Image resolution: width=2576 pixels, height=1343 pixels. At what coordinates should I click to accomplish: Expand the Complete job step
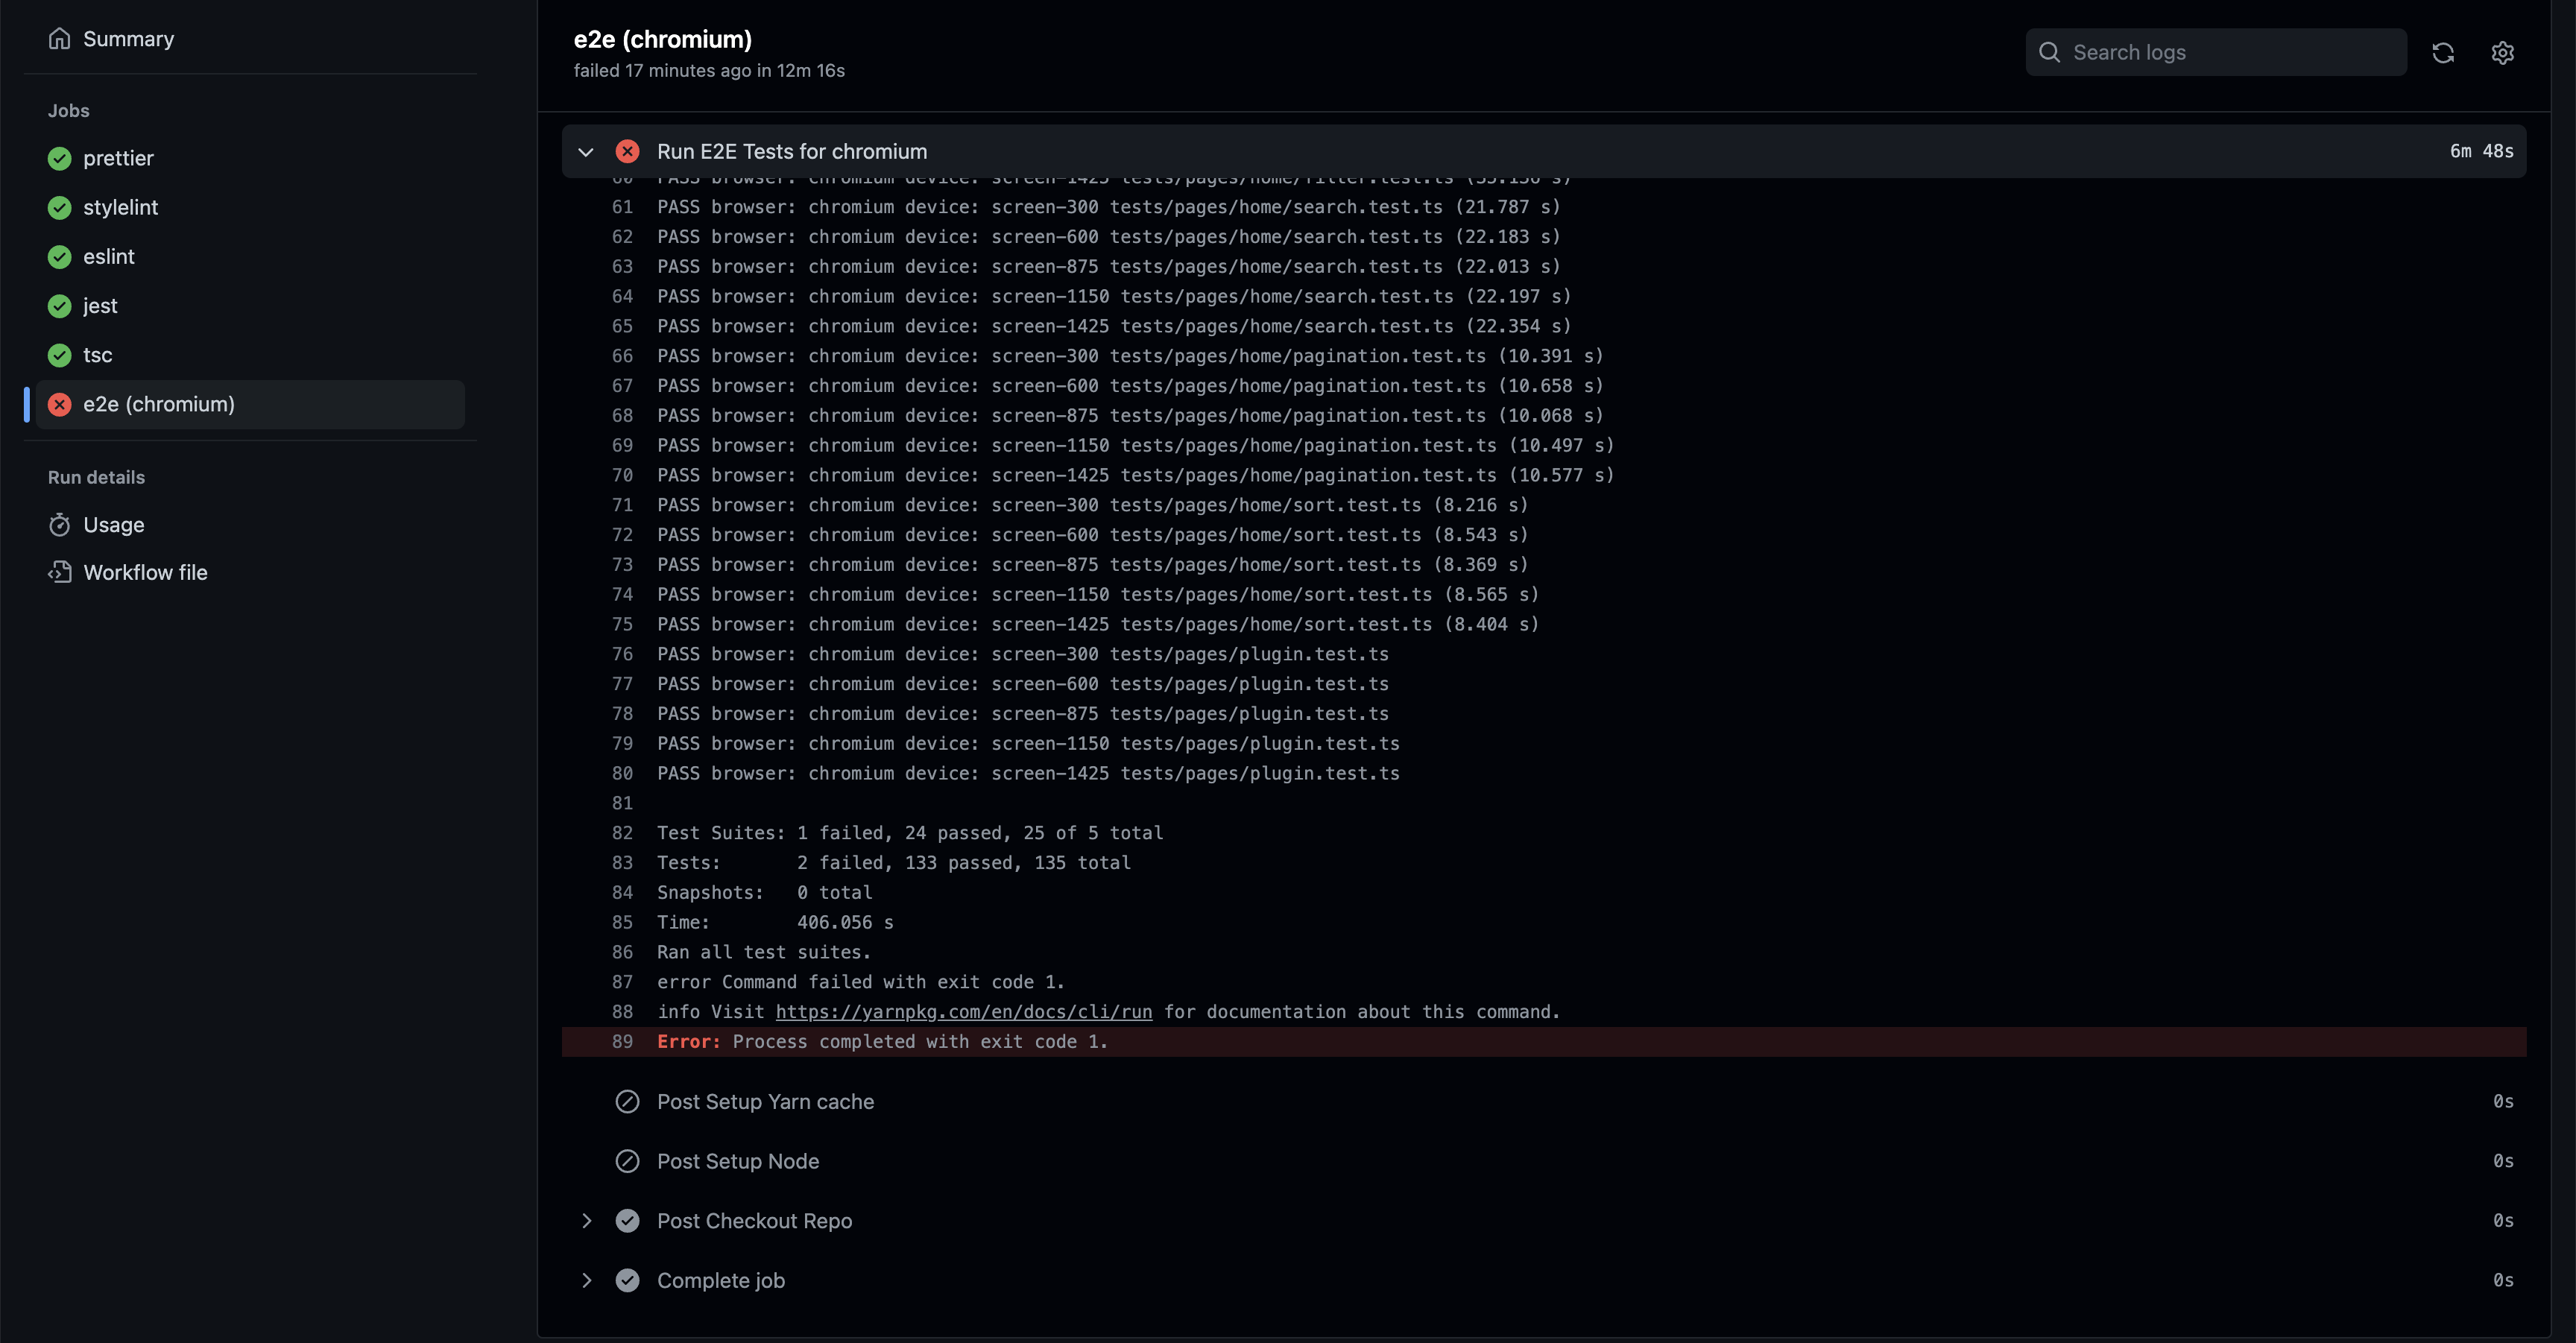coord(586,1280)
